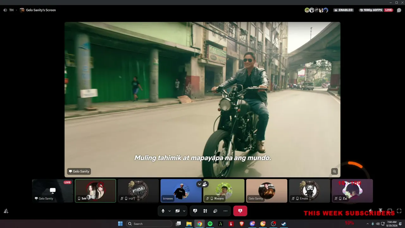Open Task View on taskbar
Screen dimensions: 405x228
tap(178, 224)
